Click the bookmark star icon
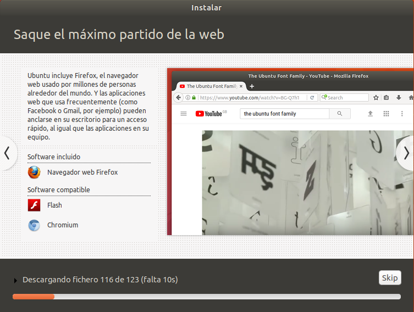The height and width of the screenshot is (312, 414). (x=376, y=98)
